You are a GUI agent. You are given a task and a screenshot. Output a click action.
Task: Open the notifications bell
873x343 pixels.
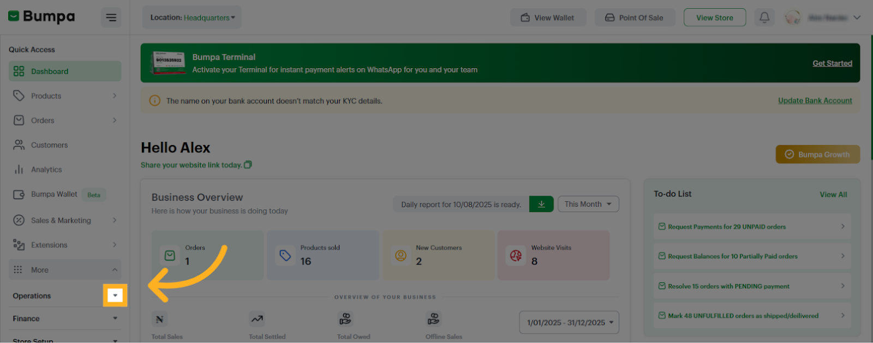point(764,17)
